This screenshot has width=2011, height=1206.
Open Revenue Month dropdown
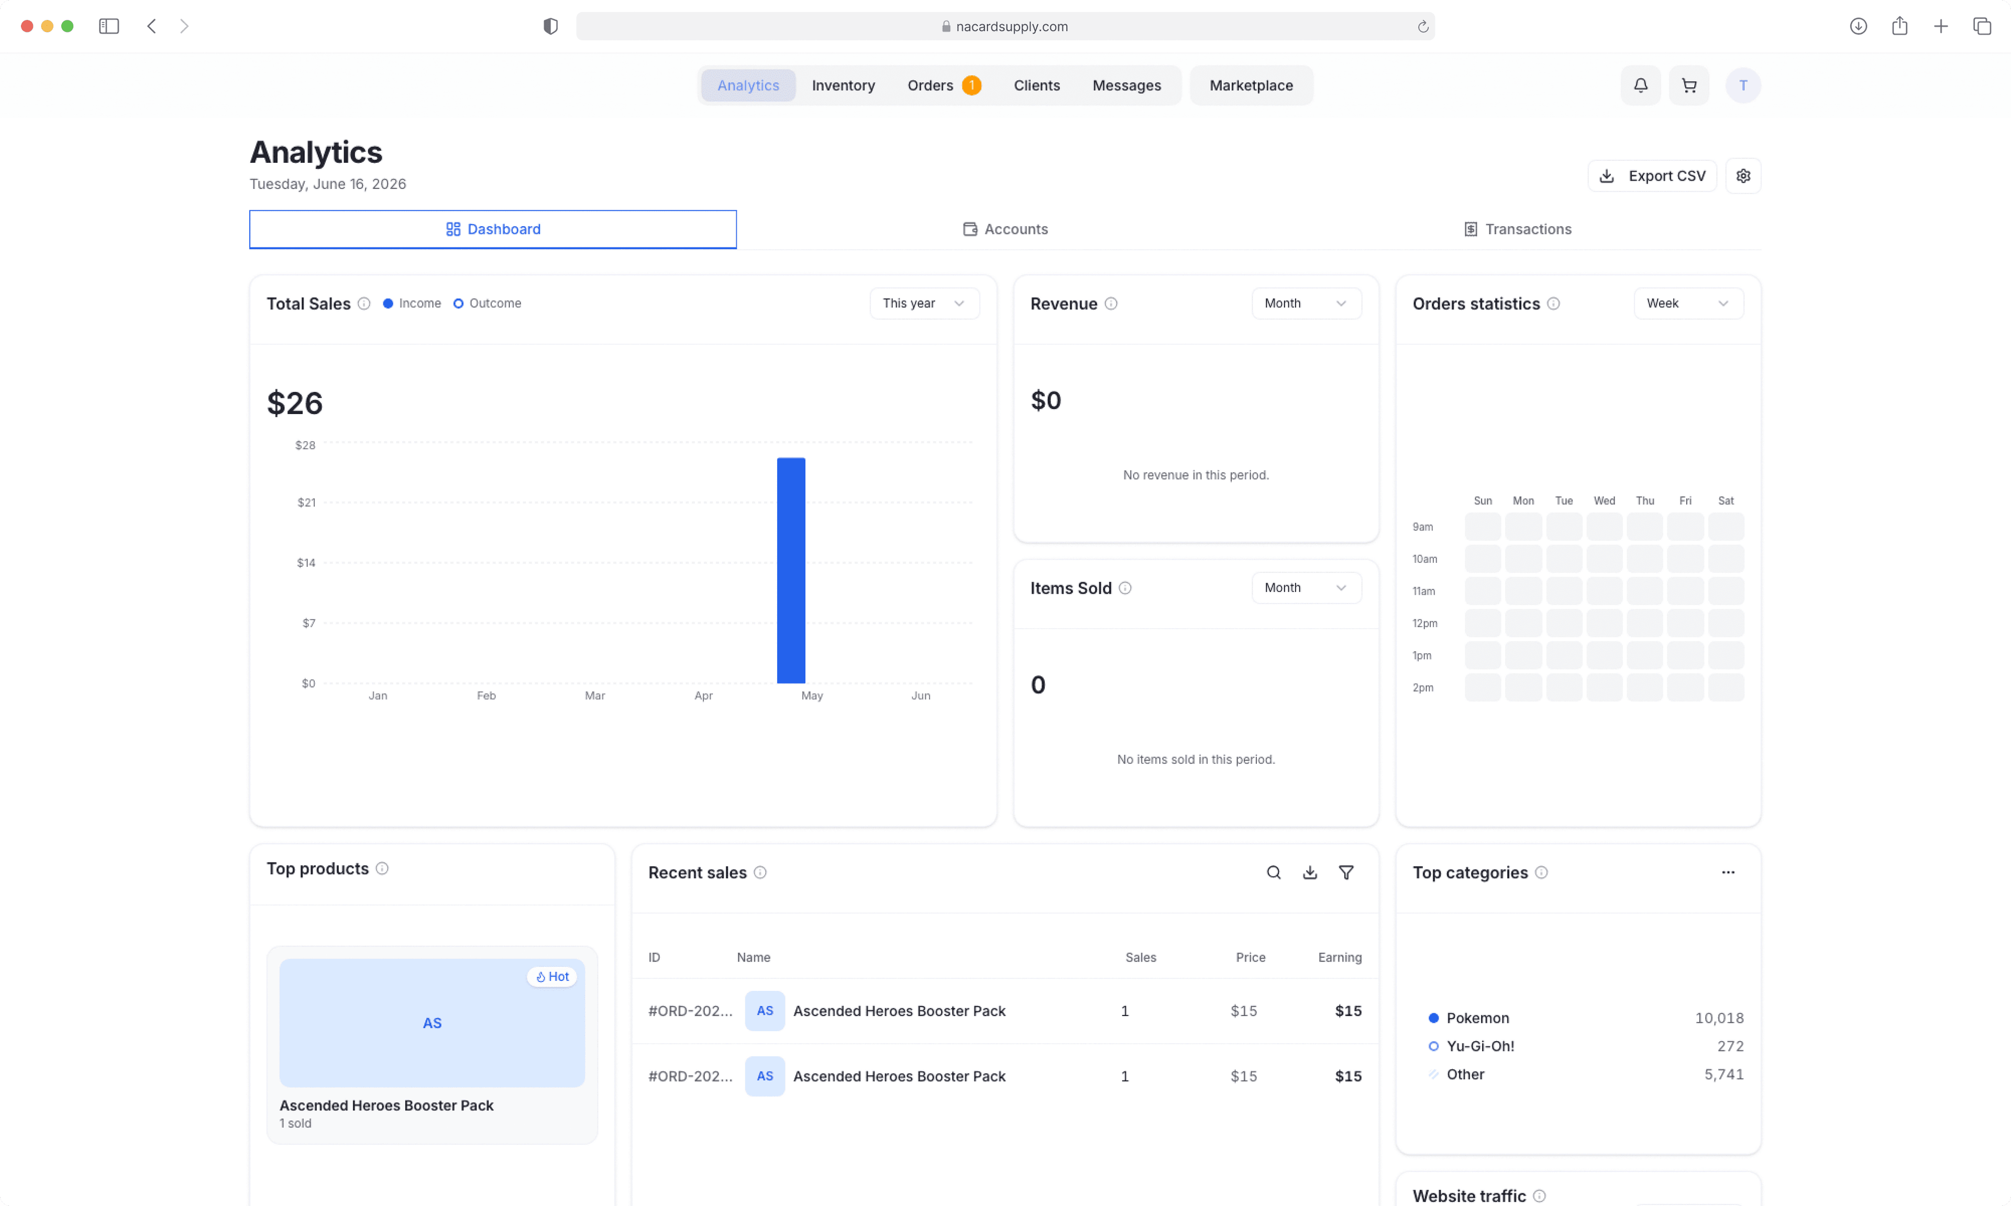click(x=1306, y=303)
